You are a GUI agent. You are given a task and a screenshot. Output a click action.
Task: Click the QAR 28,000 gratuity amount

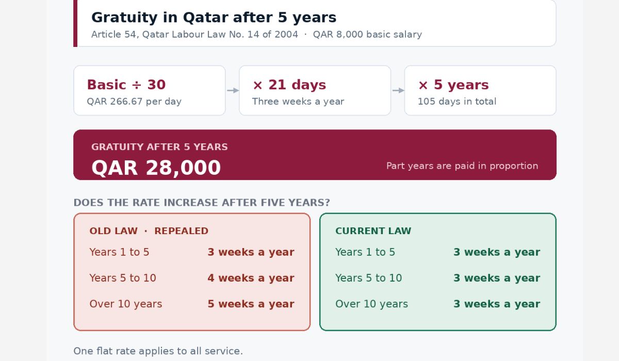click(156, 168)
